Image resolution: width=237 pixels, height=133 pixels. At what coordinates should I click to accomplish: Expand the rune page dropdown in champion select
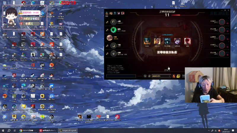pos(161,76)
